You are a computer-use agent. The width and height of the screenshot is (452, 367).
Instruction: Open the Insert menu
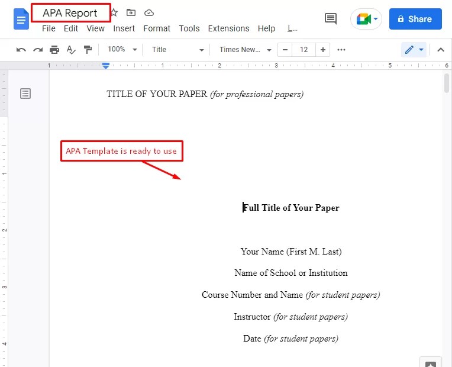pos(124,28)
